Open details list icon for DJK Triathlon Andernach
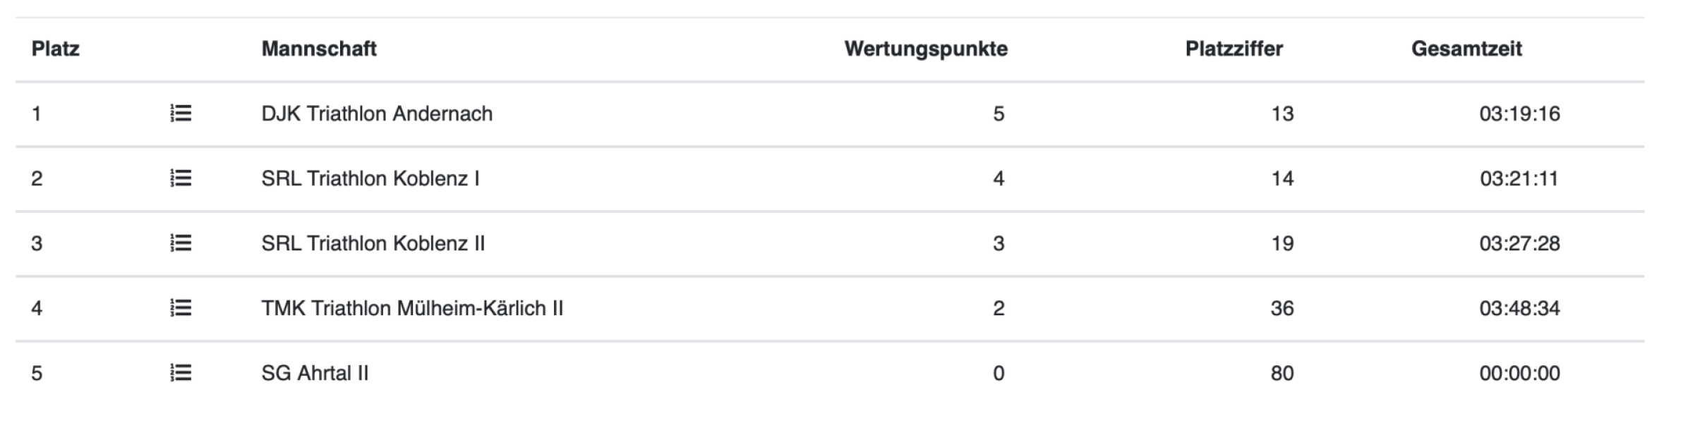Image resolution: width=1683 pixels, height=423 pixels. click(x=181, y=114)
